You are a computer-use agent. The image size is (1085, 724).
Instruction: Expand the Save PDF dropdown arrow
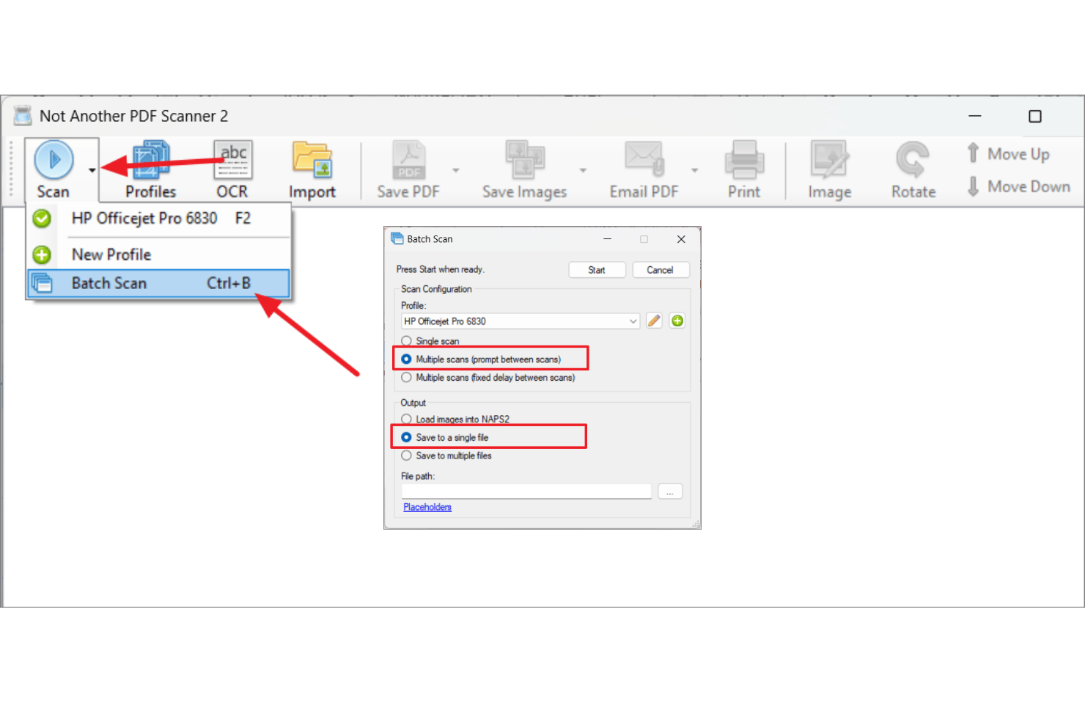pos(456,170)
